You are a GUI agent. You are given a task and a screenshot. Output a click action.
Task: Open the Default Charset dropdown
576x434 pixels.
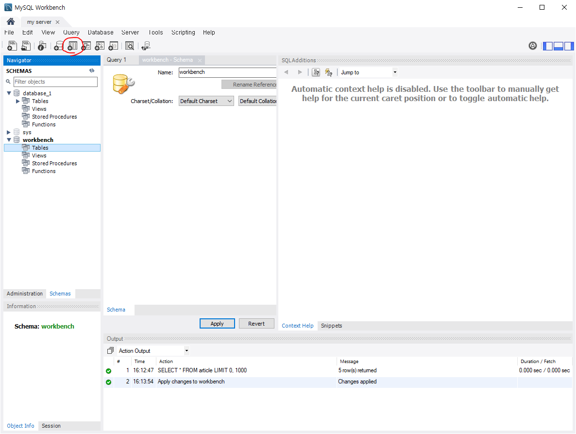(x=206, y=101)
